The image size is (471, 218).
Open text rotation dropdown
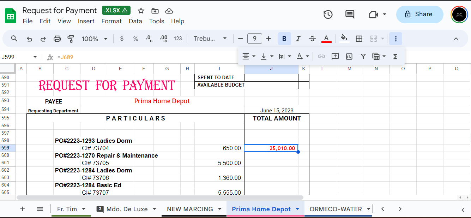click(x=303, y=57)
